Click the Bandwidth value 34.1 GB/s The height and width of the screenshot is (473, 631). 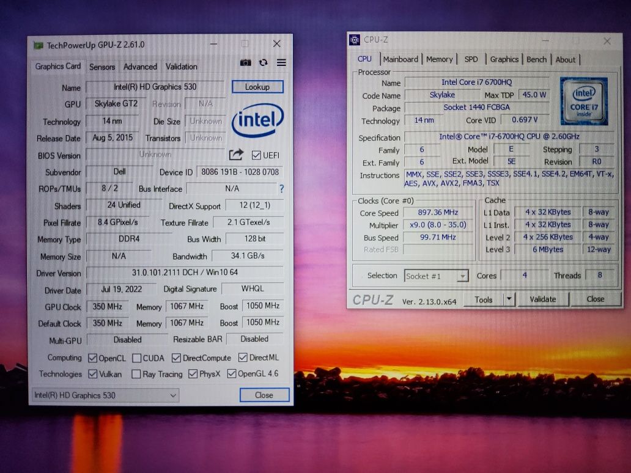pos(248,256)
